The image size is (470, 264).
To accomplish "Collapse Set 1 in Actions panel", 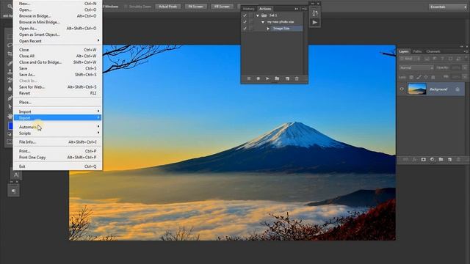I will click(x=258, y=15).
